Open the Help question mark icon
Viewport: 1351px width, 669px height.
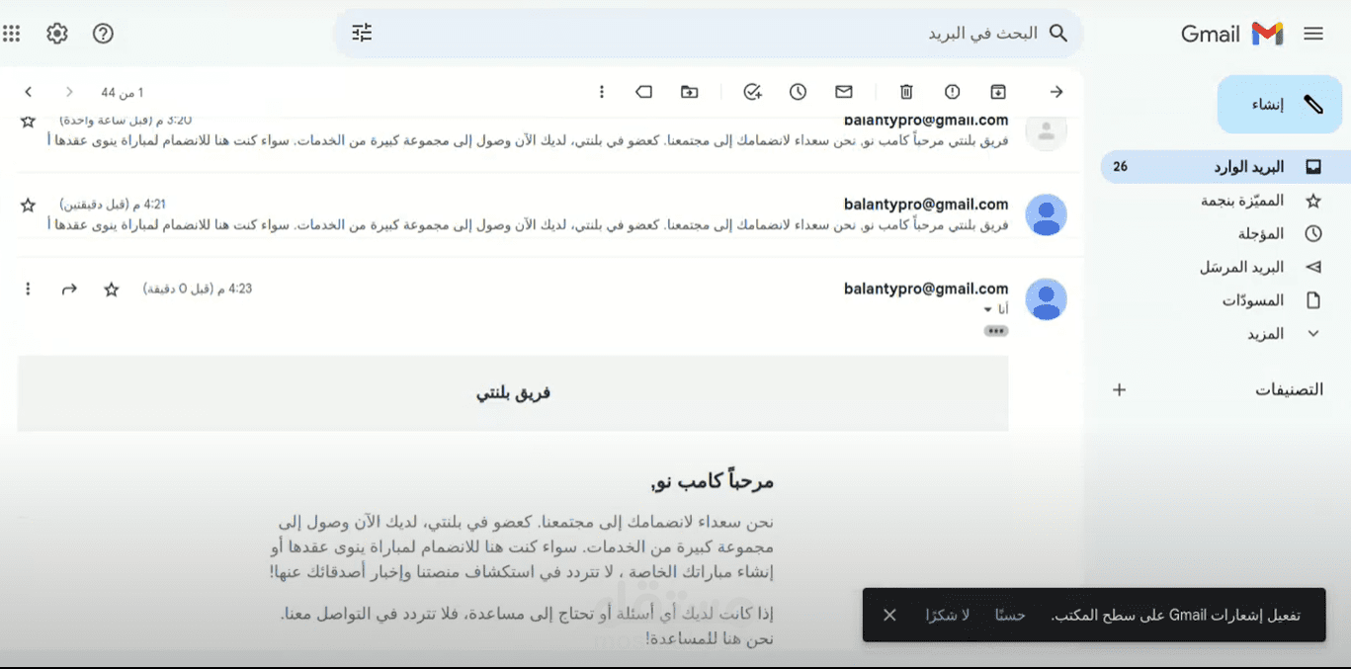[x=103, y=34]
